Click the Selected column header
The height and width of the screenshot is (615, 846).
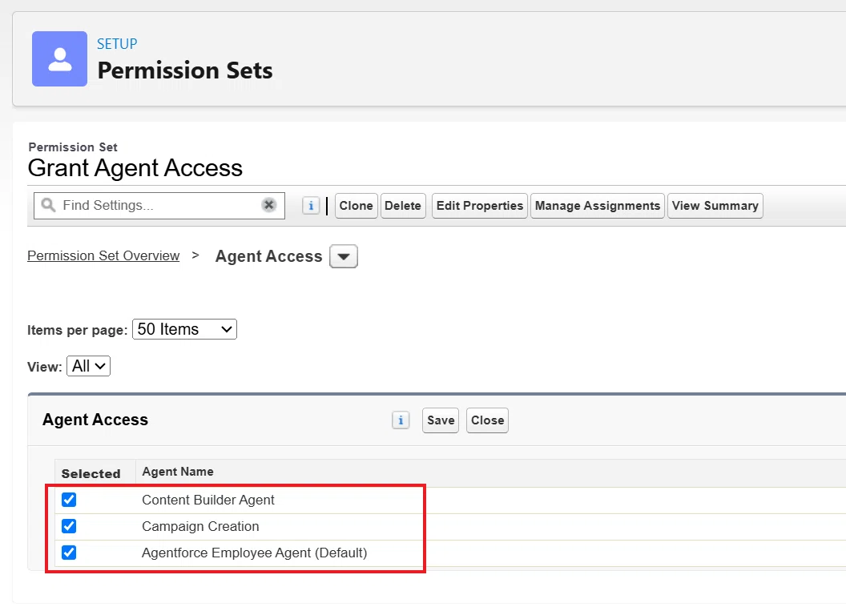tap(91, 473)
